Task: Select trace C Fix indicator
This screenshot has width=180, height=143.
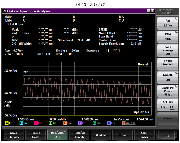Action: pos(38,123)
